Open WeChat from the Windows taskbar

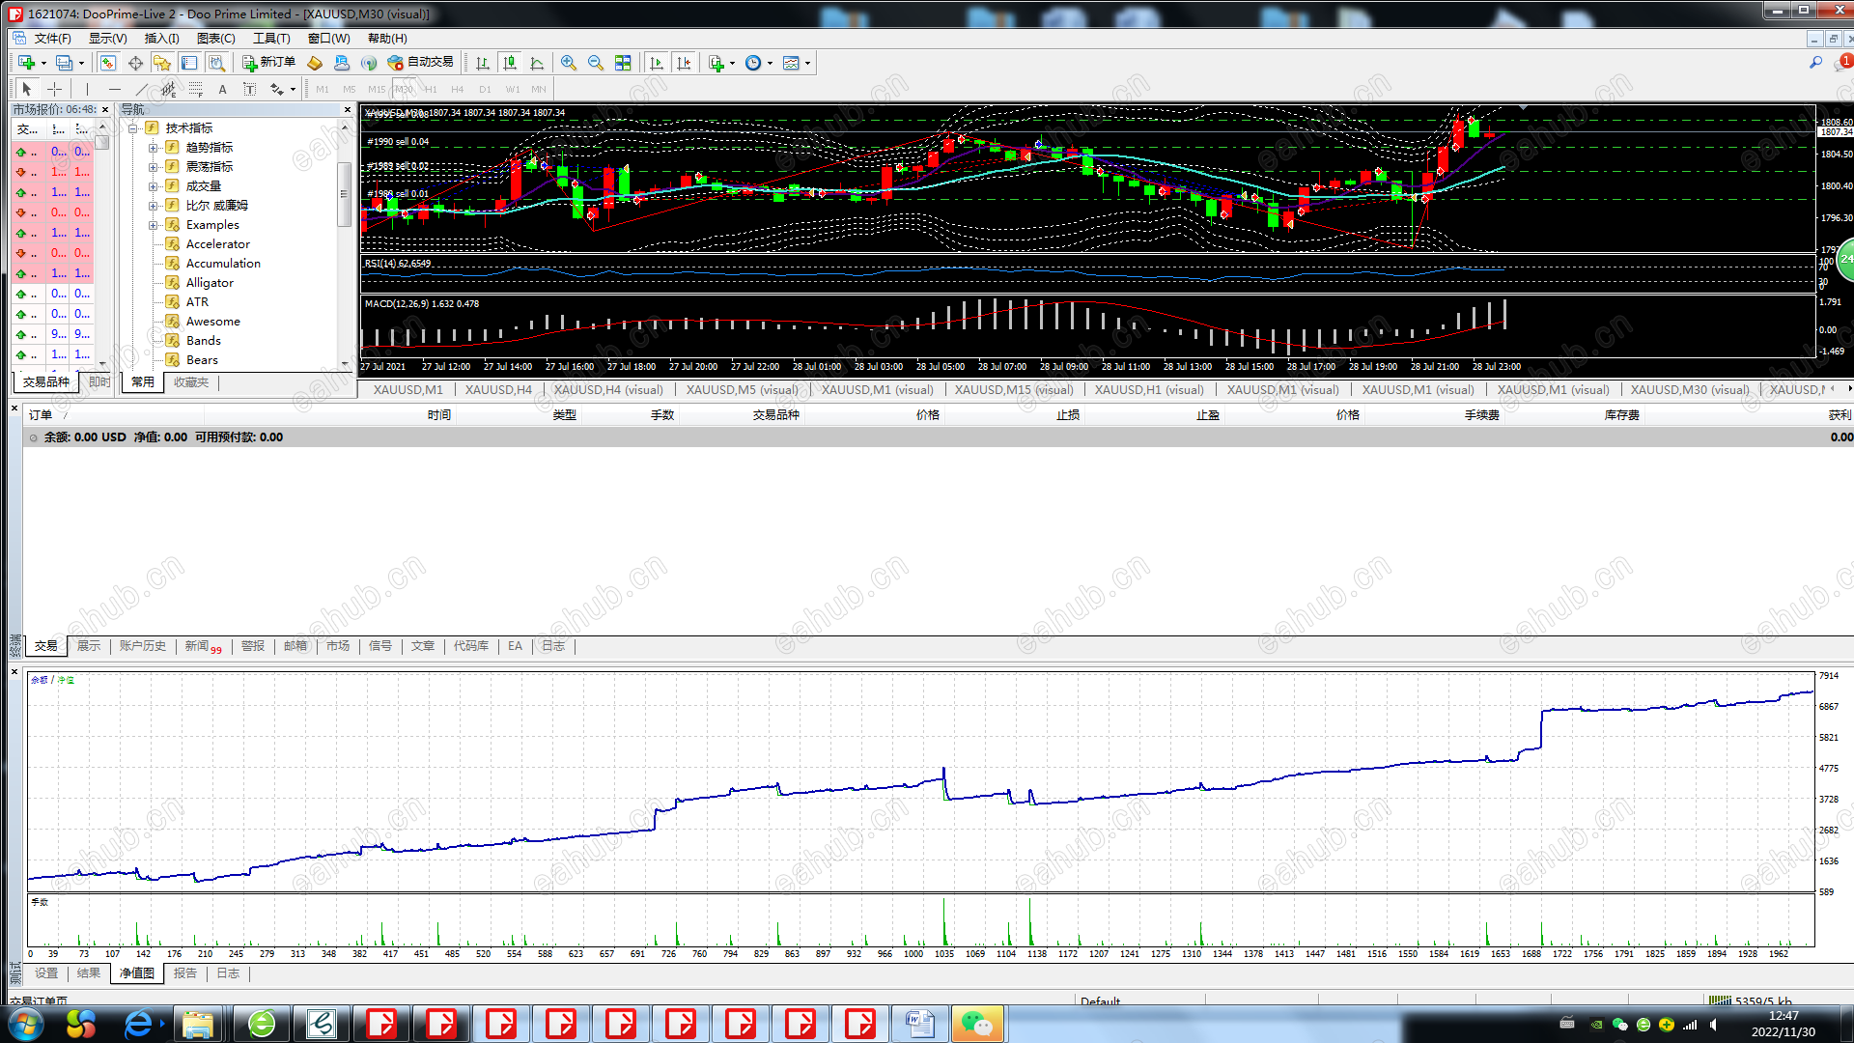click(x=976, y=1024)
